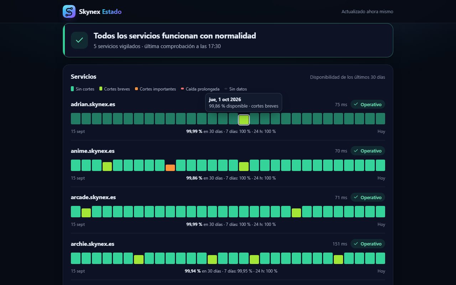Select the adrian.skynex.es service name

(93, 104)
